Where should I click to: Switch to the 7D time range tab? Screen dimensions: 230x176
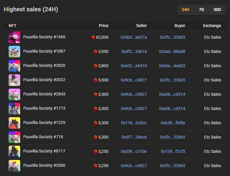pos(201,10)
